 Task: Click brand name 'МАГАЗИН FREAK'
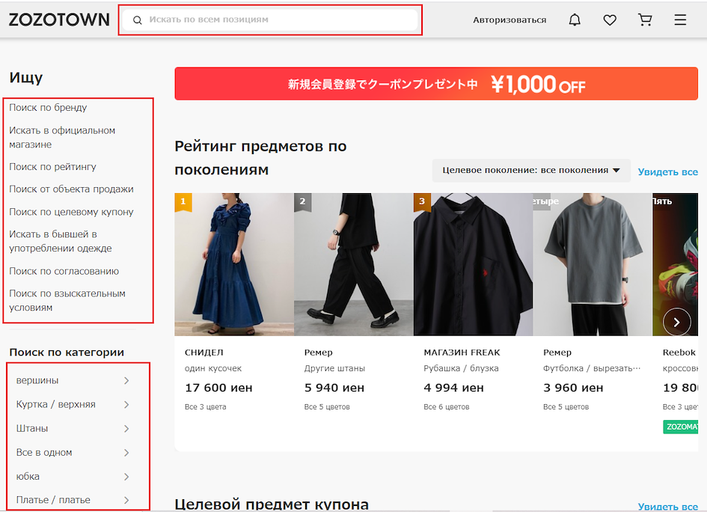(x=462, y=353)
